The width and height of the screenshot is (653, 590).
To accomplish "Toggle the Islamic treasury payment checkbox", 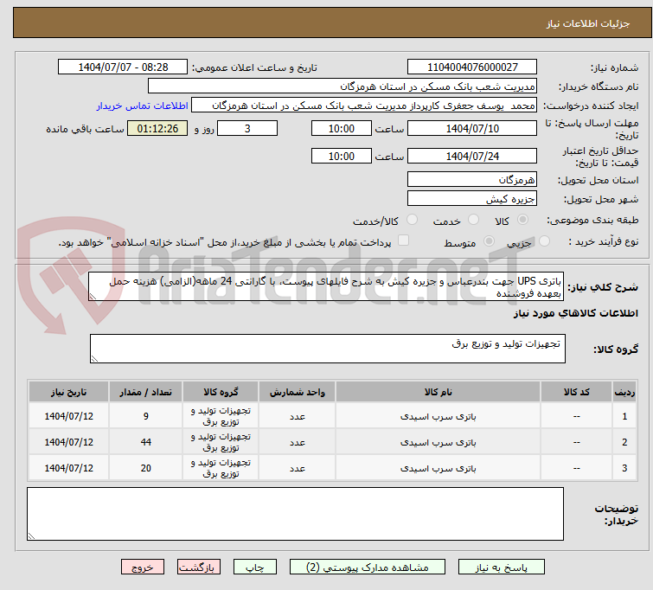I will click(402, 241).
